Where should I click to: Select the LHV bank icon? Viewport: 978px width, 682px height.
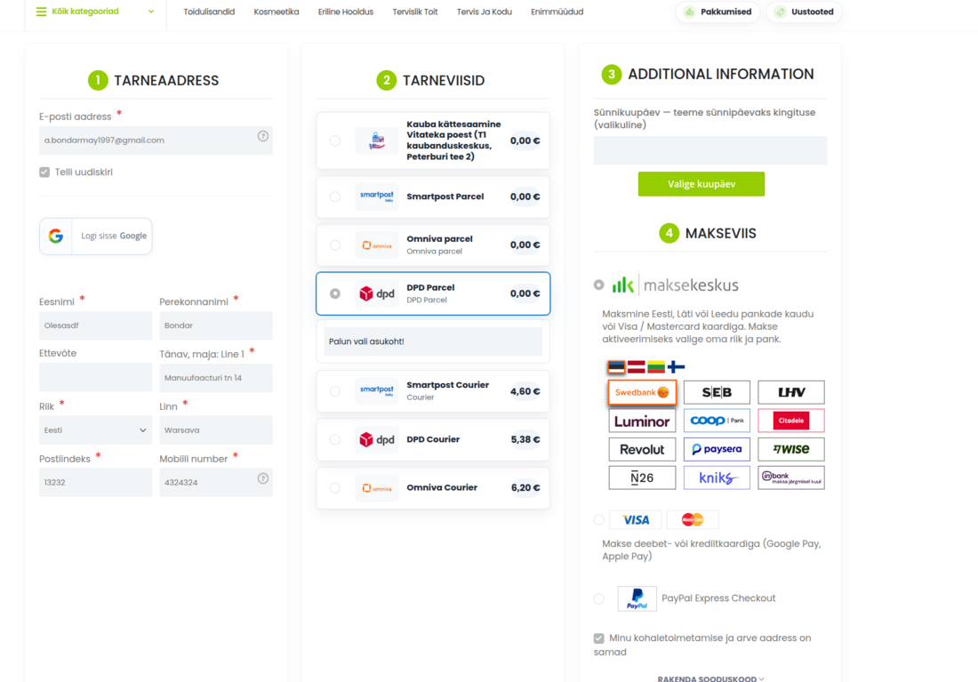click(x=791, y=392)
